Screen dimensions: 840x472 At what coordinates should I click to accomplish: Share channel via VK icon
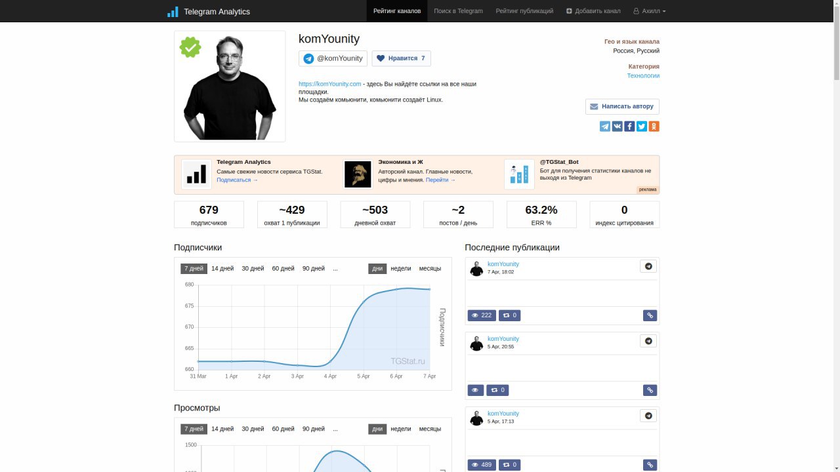[617, 127]
